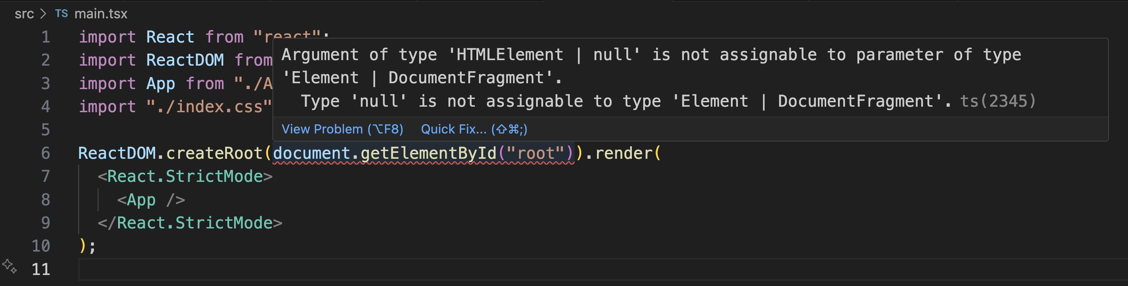Click the ts(2345) error code
This screenshot has height=286, width=1128.
click(997, 101)
